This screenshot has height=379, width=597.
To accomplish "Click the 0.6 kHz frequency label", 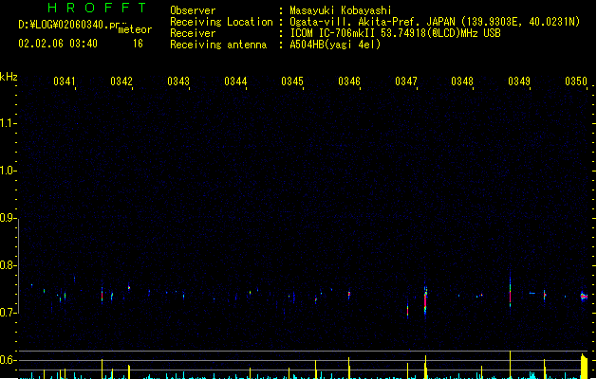I will (8, 360).
